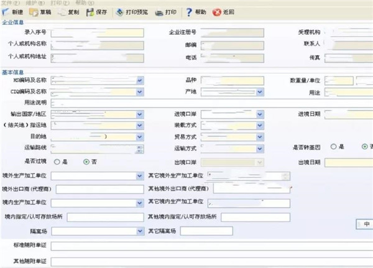Image resolution: width=373 pixels, height=268 pixels.
Task: Select 是 for 是否转基因
Action: (334, 147)
